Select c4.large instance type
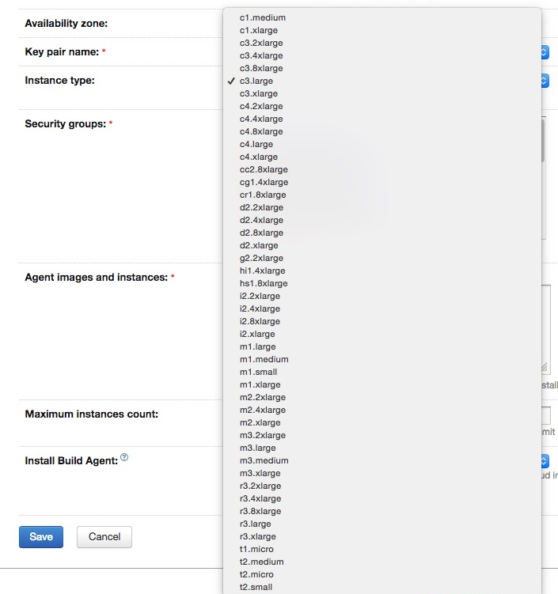Screen dimensions: 558x594 click(x=382, y=144)
